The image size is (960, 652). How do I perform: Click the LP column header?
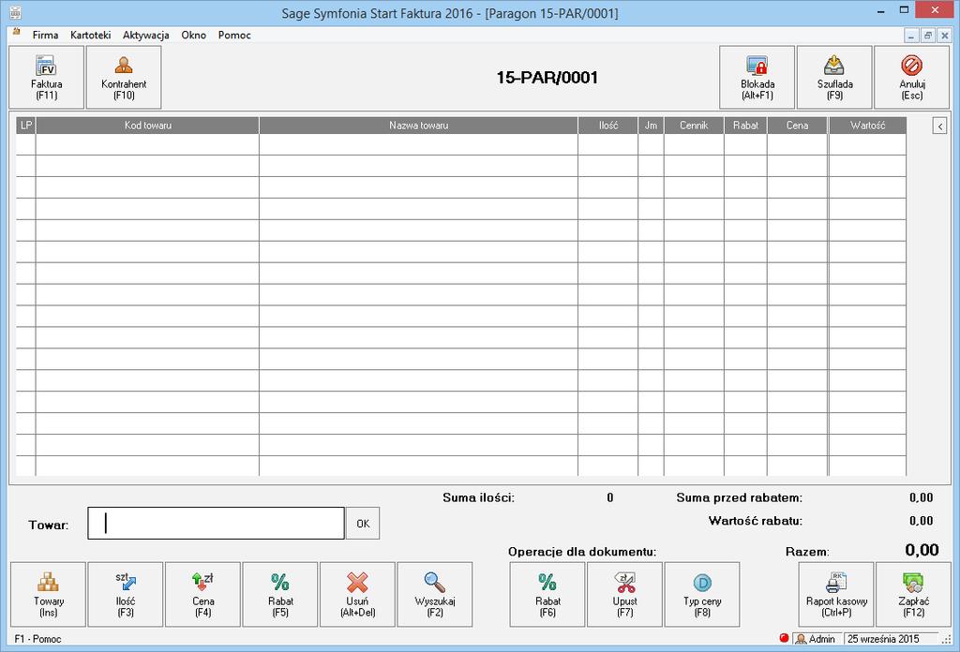click(x=25, y=126)
